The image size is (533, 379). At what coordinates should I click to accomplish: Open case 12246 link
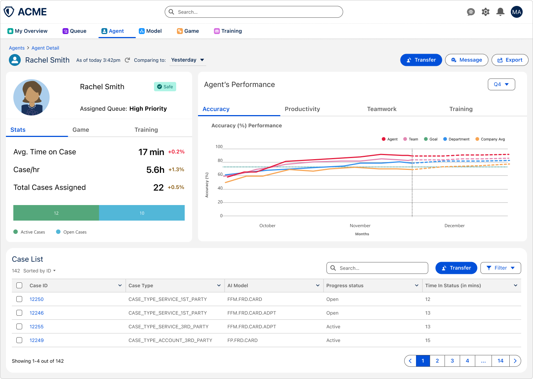(37, 313)
